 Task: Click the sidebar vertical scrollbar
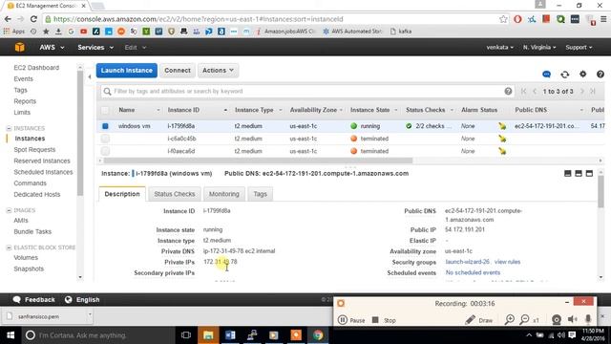click(80, 133)
